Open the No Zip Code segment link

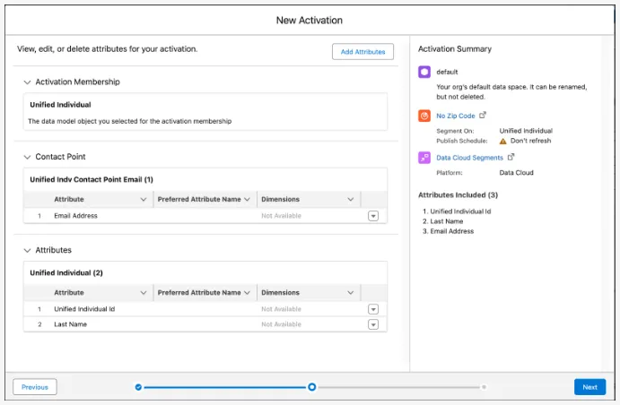pos(455,116)
